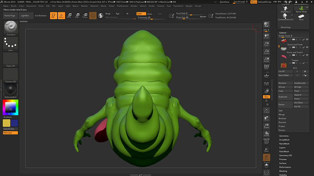Toggle the orange Xyz rotation button
This screenshot has width=314, height=176.
(266, 97)
